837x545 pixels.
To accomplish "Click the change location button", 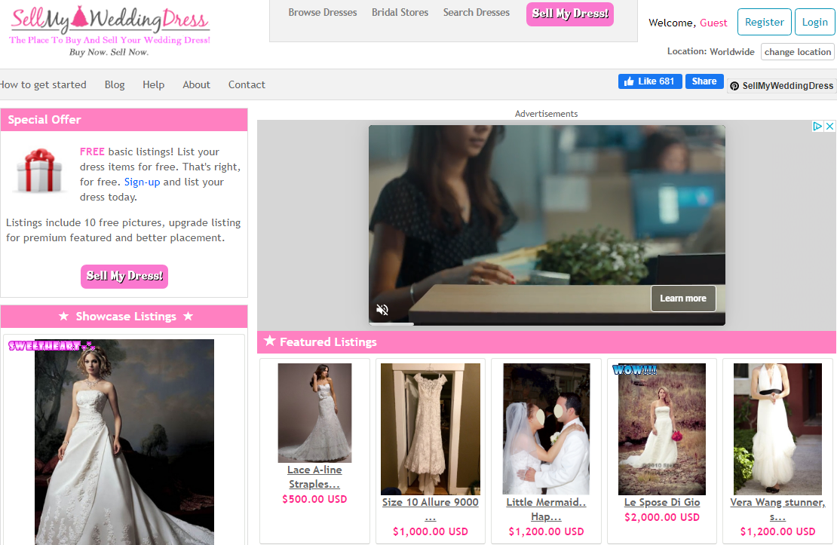I will click(x=798, y=52).
